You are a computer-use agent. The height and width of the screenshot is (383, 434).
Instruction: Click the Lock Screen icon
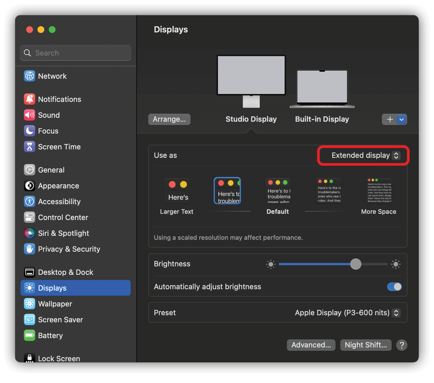point(29,358)
